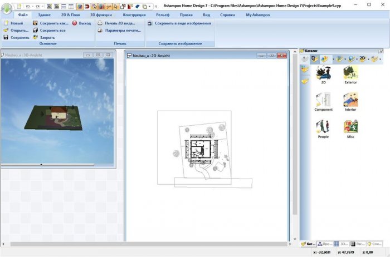Open the Component catalog folder

[323, 100]
